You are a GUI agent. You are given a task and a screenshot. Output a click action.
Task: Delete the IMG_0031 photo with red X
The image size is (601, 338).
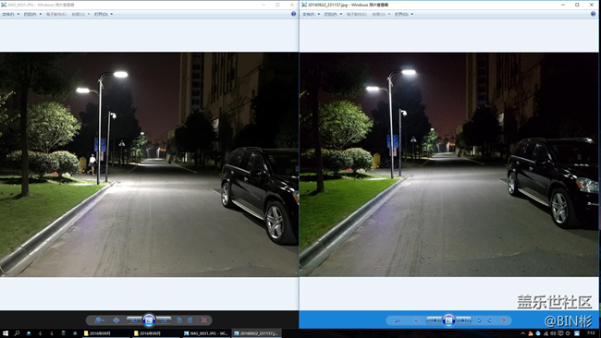[x=204, y=320]
